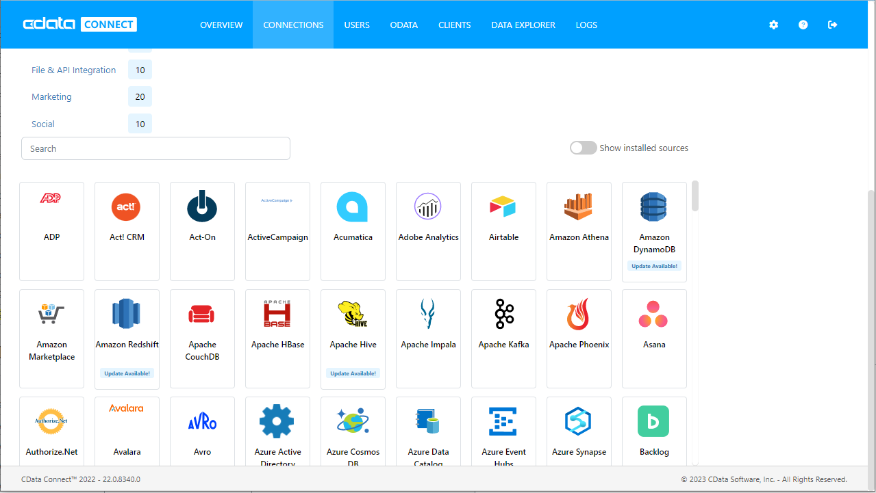
Task: Choose the Amazon DynamoDB connector
Action: click(654, 231)
